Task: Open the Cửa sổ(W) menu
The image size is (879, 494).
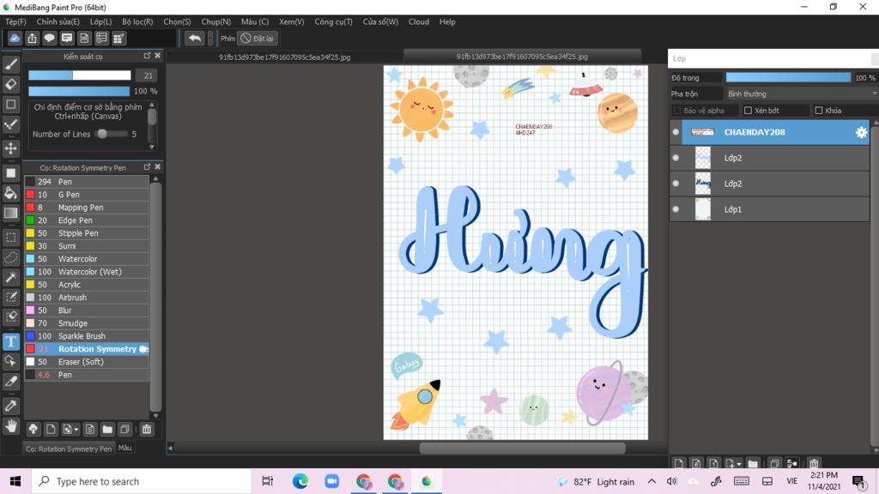Action: pyautogui.click(x=380, y=21)
